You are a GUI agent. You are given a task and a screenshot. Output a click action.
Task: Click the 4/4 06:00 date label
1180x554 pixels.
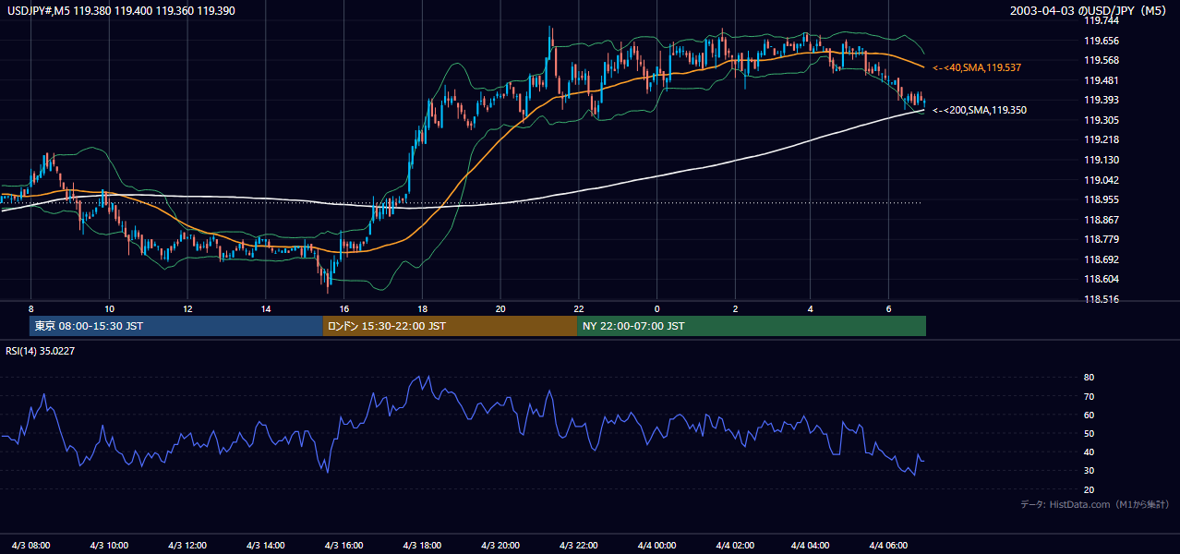coord(888,545)
